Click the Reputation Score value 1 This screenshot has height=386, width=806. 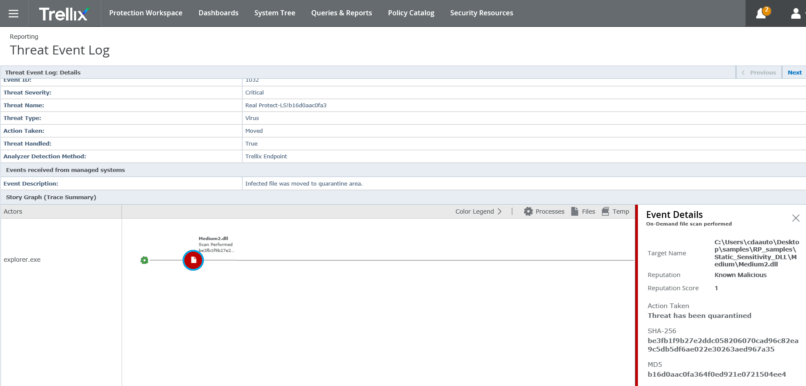click(716, 288)
